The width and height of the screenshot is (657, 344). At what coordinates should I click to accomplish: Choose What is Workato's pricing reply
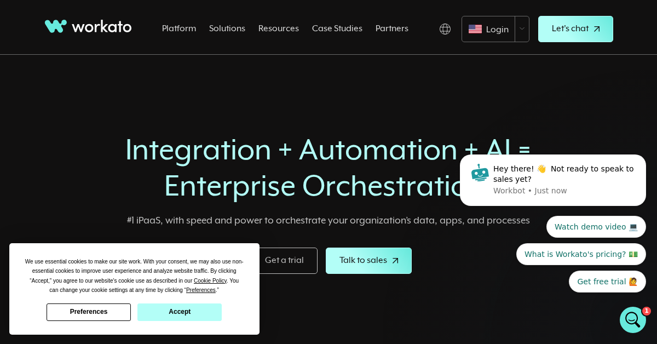click(x=581, y=254)
